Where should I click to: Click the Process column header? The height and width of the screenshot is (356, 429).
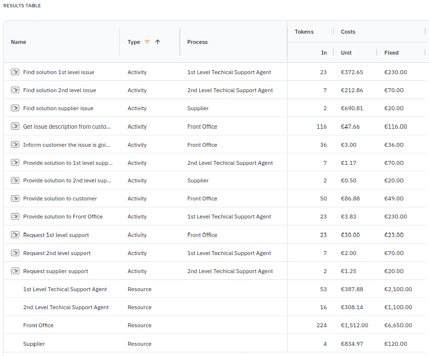coord(197,42)
